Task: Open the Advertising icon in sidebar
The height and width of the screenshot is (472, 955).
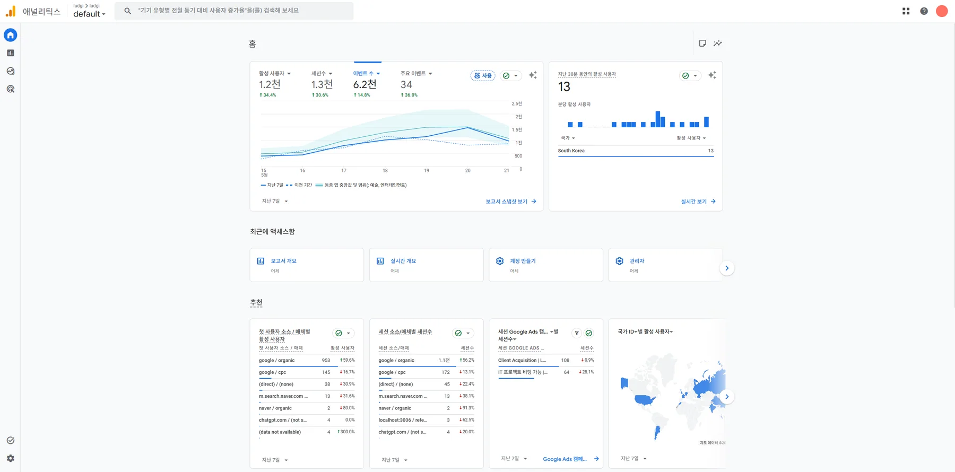Action: [x=11, y=89]
